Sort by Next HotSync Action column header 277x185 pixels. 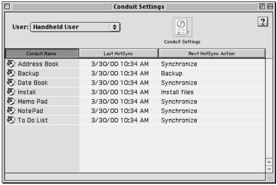(x=212, y=53)
